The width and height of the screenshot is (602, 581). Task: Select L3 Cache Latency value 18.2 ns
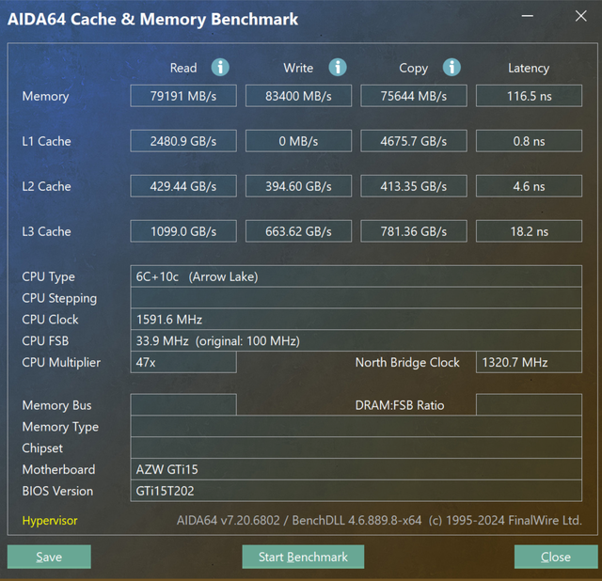529,231
